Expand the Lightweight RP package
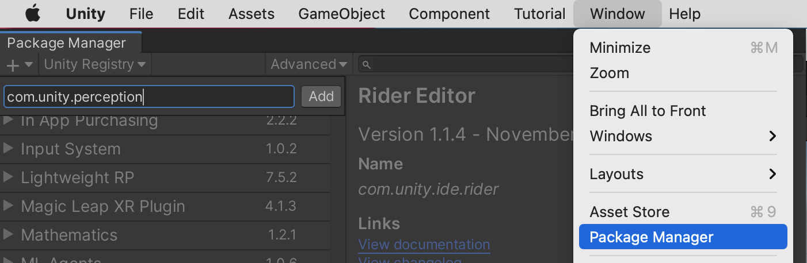Image resolution: width=807 pixels, height=263 pixels. click(x=8, y=177)
